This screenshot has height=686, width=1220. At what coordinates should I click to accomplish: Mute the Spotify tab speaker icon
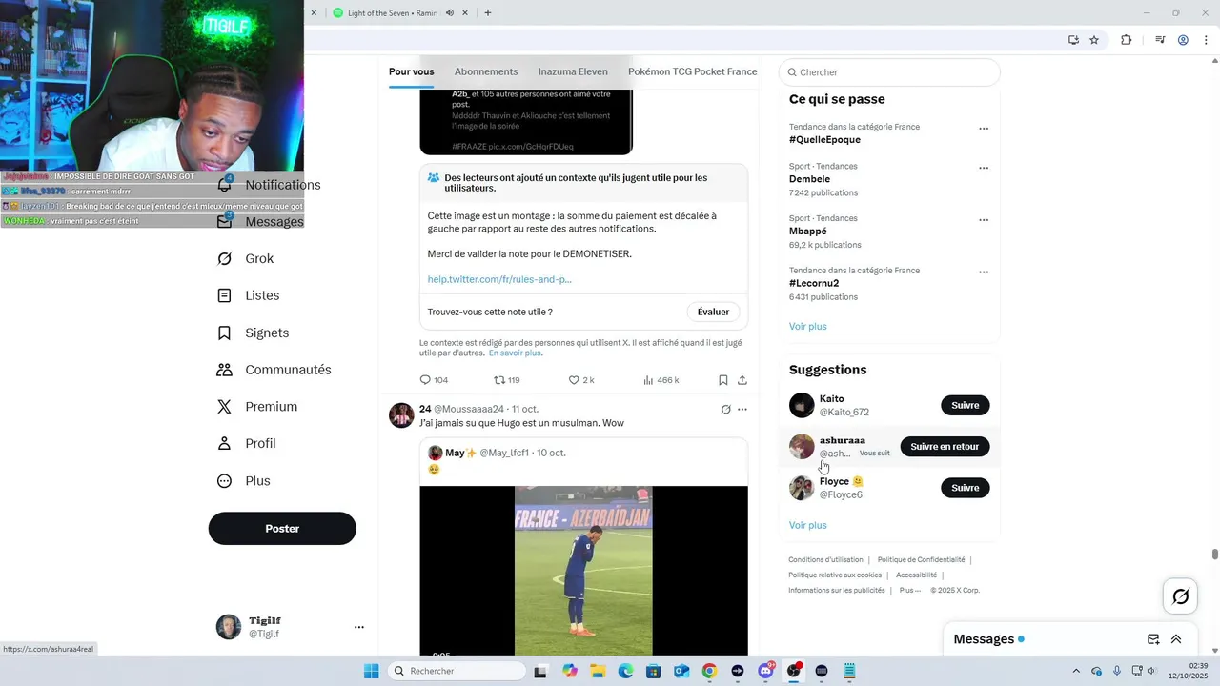[450, 13]
